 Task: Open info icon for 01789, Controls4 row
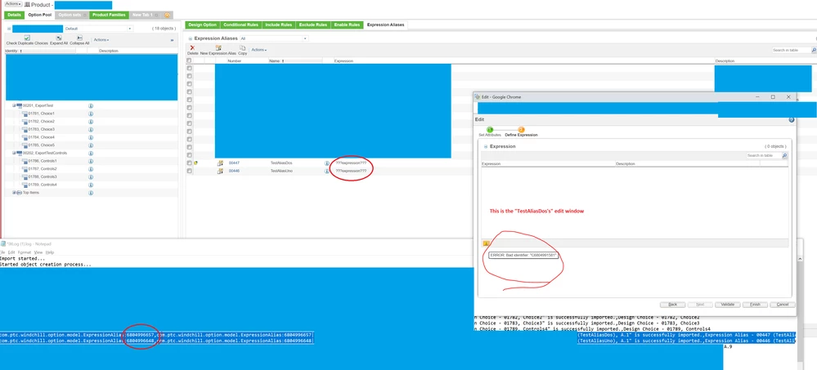coord(91,185)
